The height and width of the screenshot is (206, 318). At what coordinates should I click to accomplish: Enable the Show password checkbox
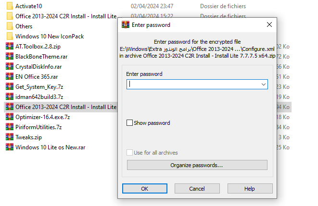[129, 123]
